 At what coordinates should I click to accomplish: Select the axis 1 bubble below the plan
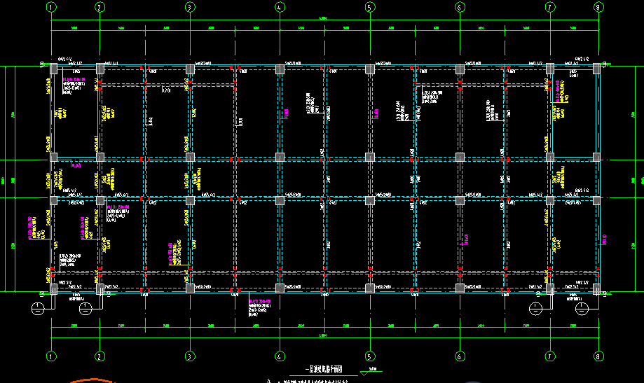(51, 356)
